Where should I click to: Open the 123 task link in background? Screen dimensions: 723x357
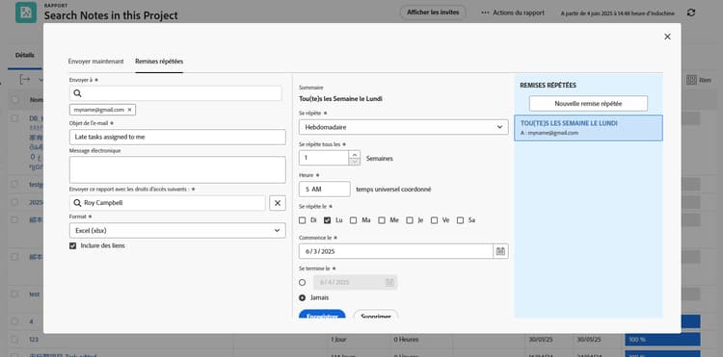[34, 340]
